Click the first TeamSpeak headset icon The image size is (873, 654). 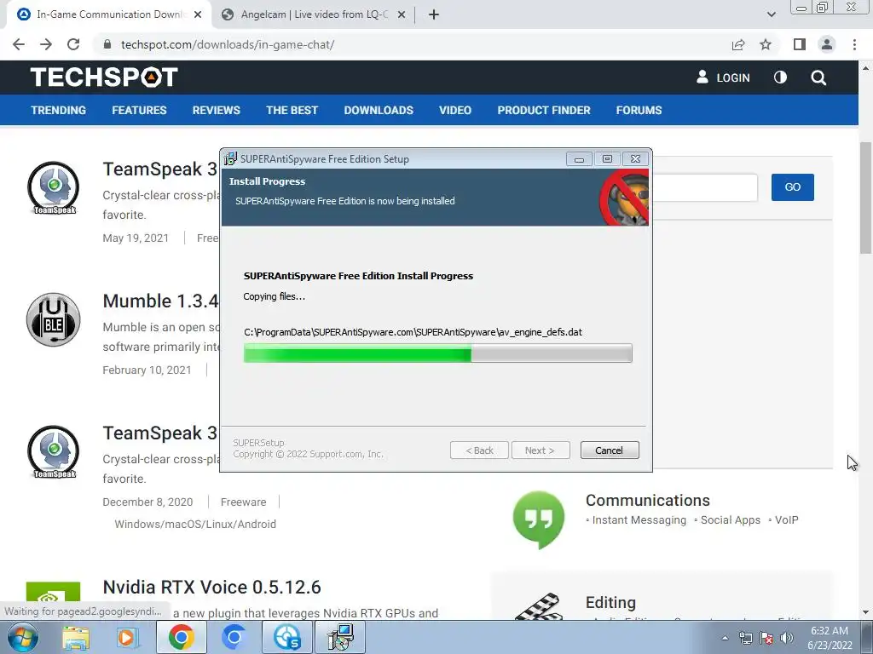[x=54, y=188]
